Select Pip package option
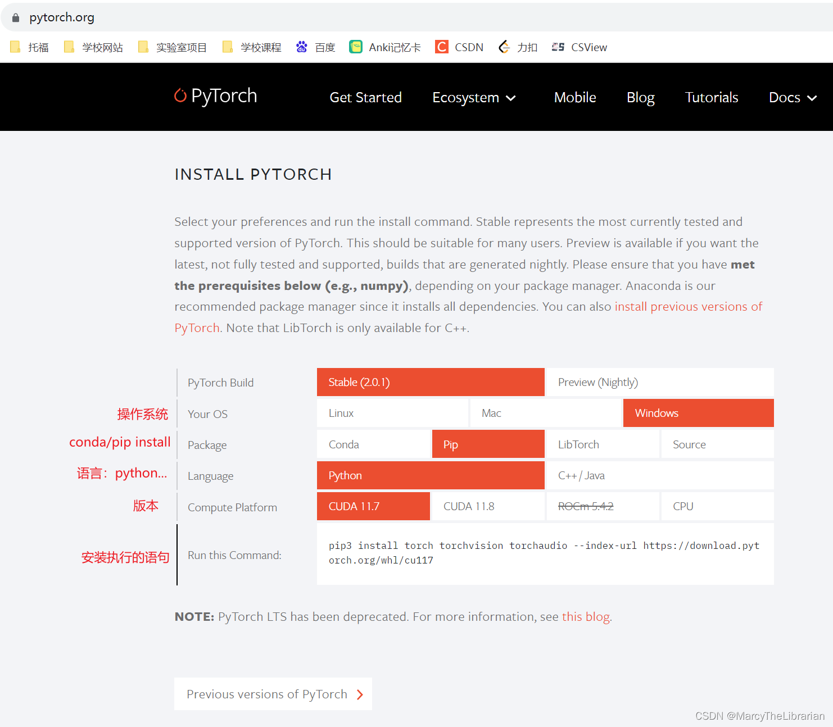 (488, 444)
